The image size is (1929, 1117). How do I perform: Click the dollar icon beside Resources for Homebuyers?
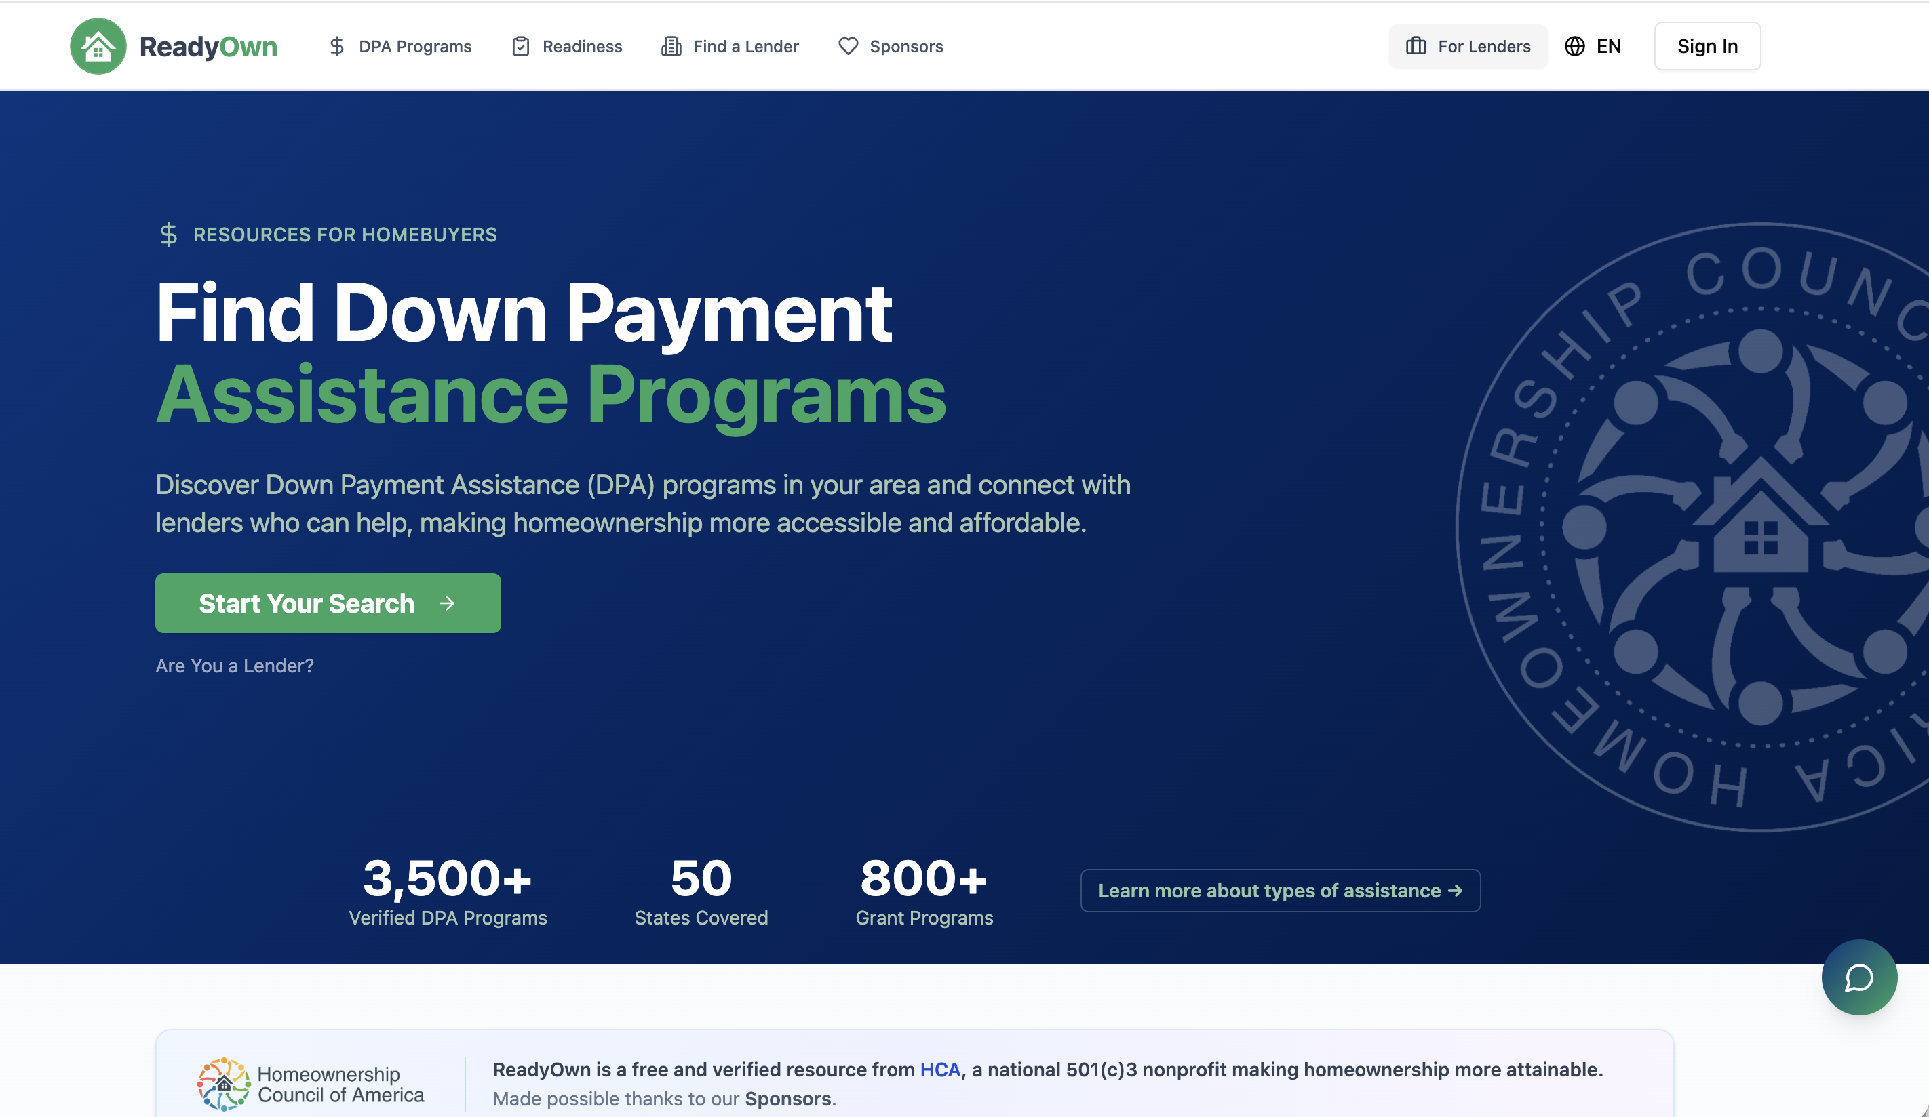[168, 234]
